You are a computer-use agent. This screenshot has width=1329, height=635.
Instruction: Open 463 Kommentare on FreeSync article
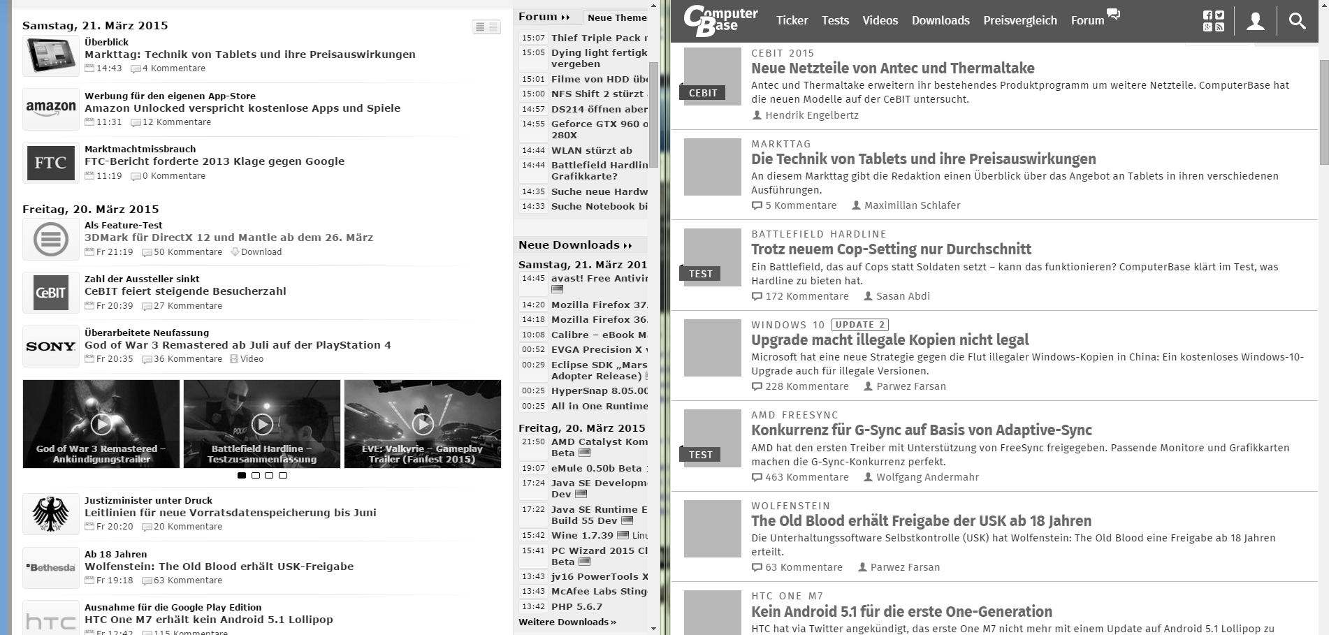click(800, 477)
